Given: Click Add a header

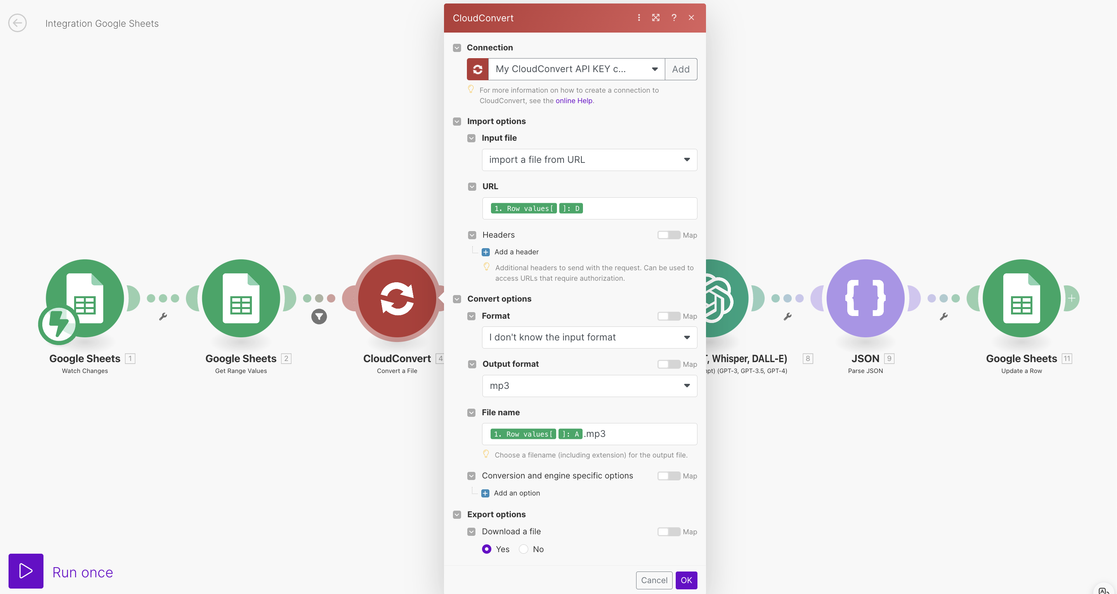Looking at the screenshot, I should pyautogui.click(x=517, y=252).
